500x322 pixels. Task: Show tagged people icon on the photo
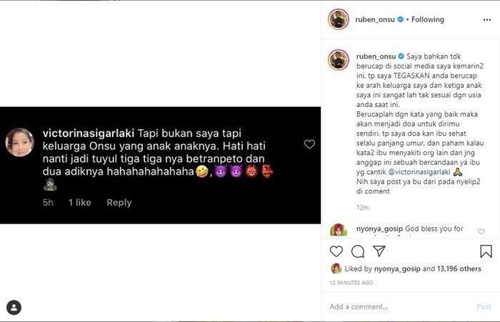(x=14, y=307)
